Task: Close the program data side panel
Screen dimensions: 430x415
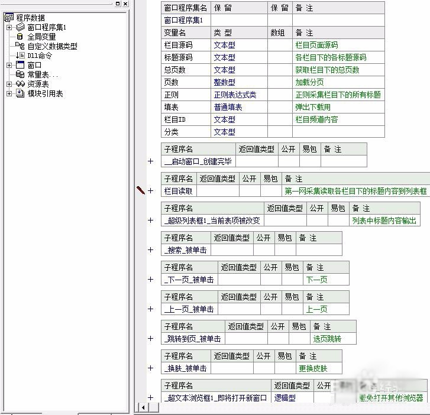Action: 125,4
